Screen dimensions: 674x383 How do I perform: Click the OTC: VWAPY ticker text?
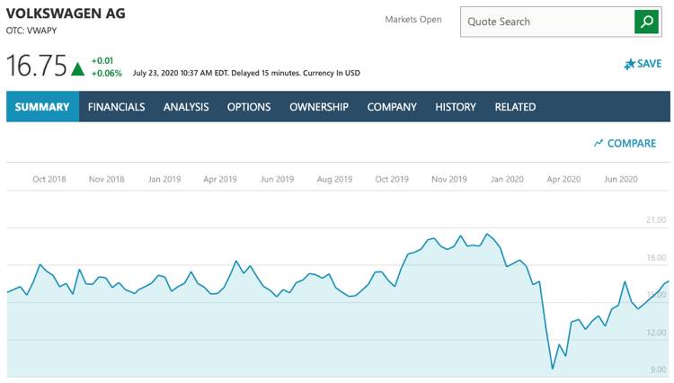[31, 31]
